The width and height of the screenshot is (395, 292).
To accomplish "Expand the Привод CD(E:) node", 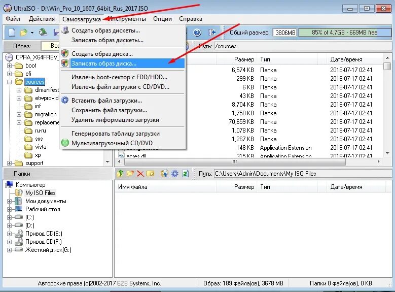I will 9,234.
